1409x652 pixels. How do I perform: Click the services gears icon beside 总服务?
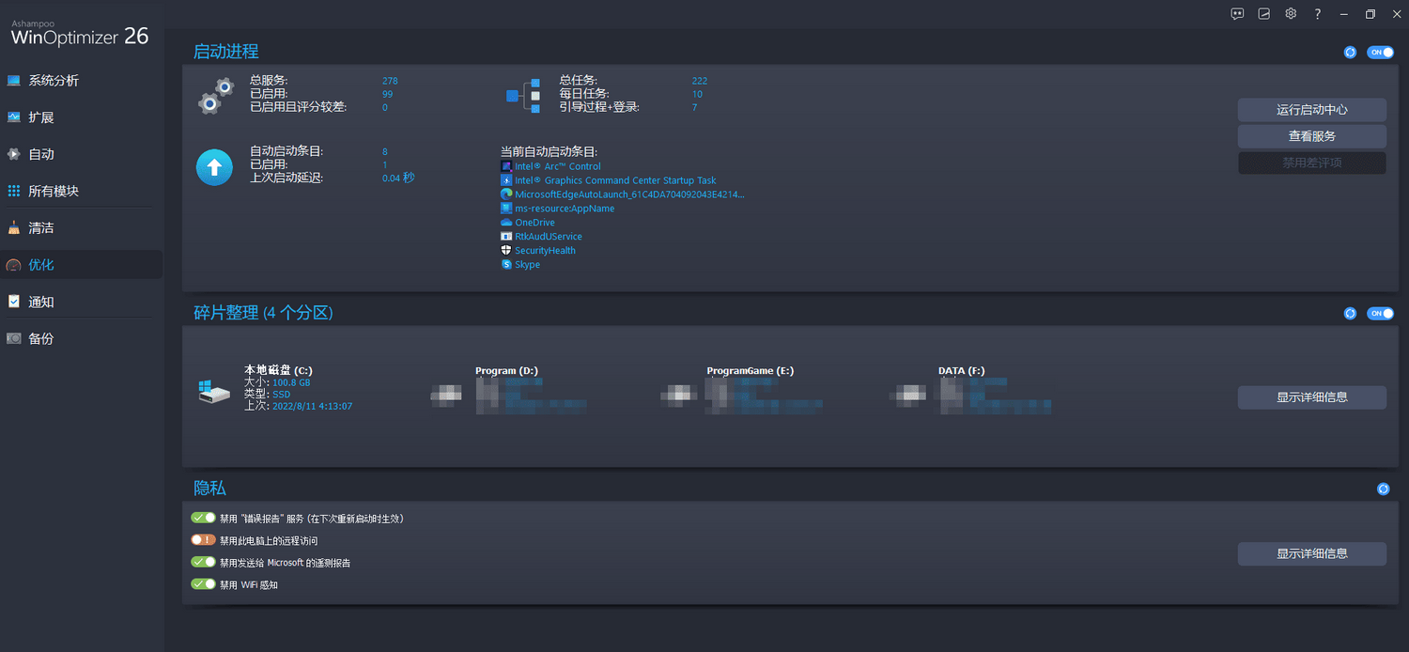pyautogui.click(x=215, y=95)
